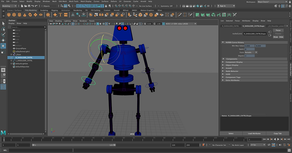The image size is (292, 153).
Task: Open the Sign In dropdown
Action: pos(226,6)
